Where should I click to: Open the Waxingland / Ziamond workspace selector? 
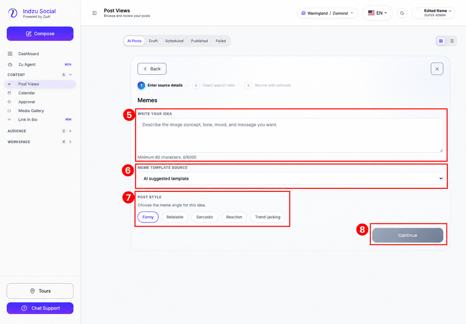(327, 13)
